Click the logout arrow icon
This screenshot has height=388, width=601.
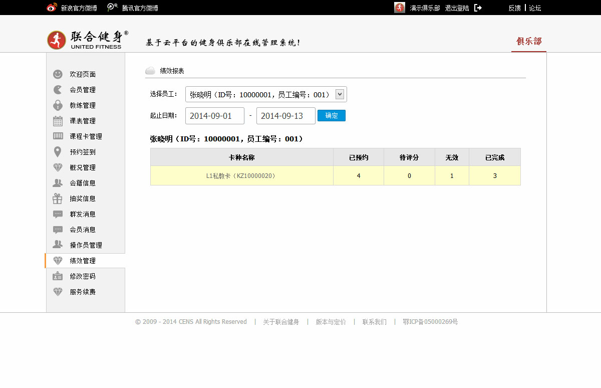click(x=478, y=8)
